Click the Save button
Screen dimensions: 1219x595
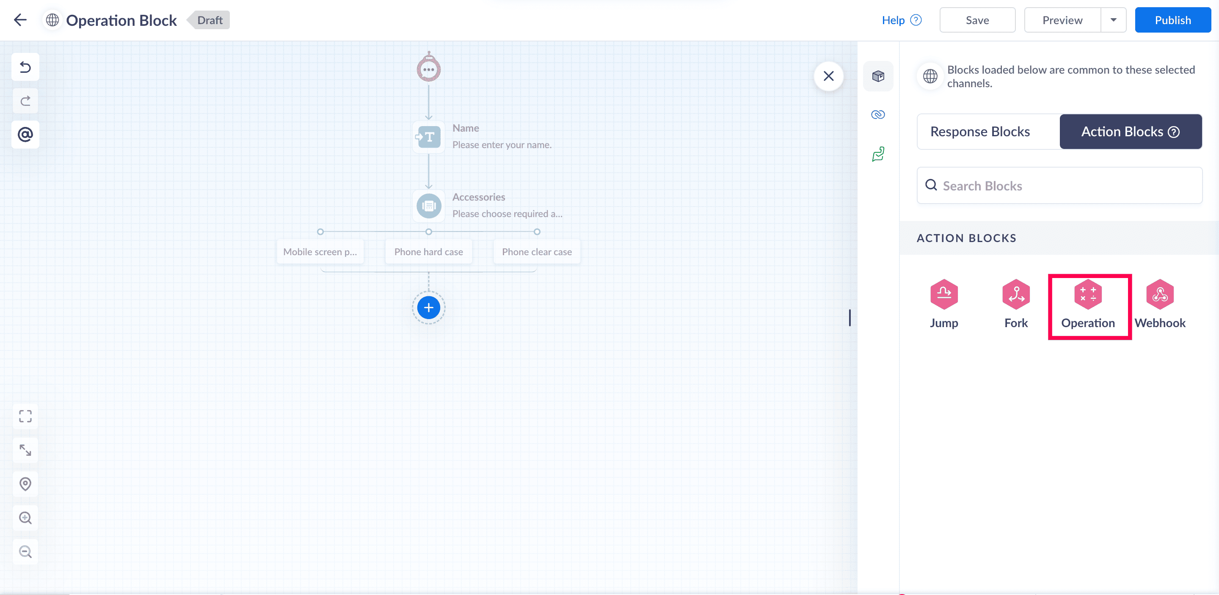[977, 20]
